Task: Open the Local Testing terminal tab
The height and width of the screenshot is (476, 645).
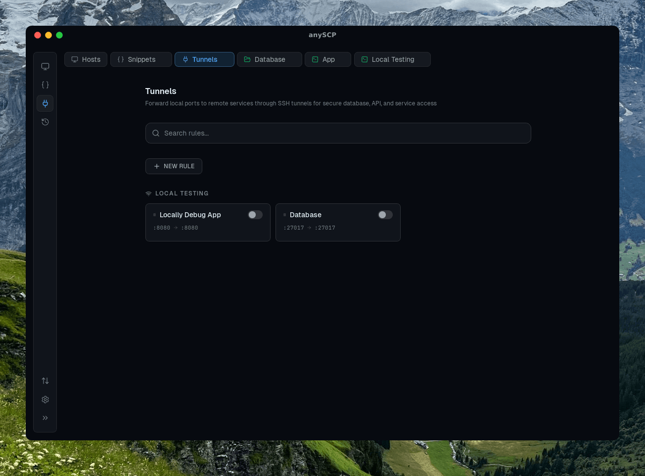Action: click(x=392, y=59)
